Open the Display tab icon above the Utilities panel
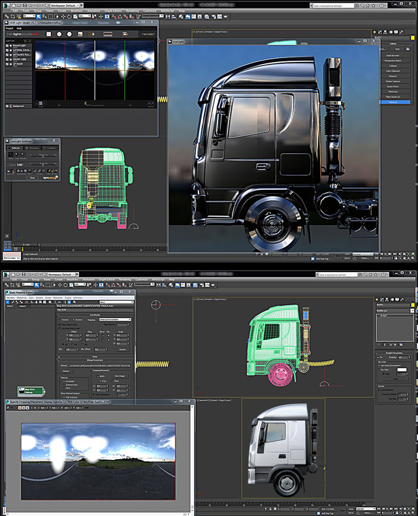 (x=396, y=32)
